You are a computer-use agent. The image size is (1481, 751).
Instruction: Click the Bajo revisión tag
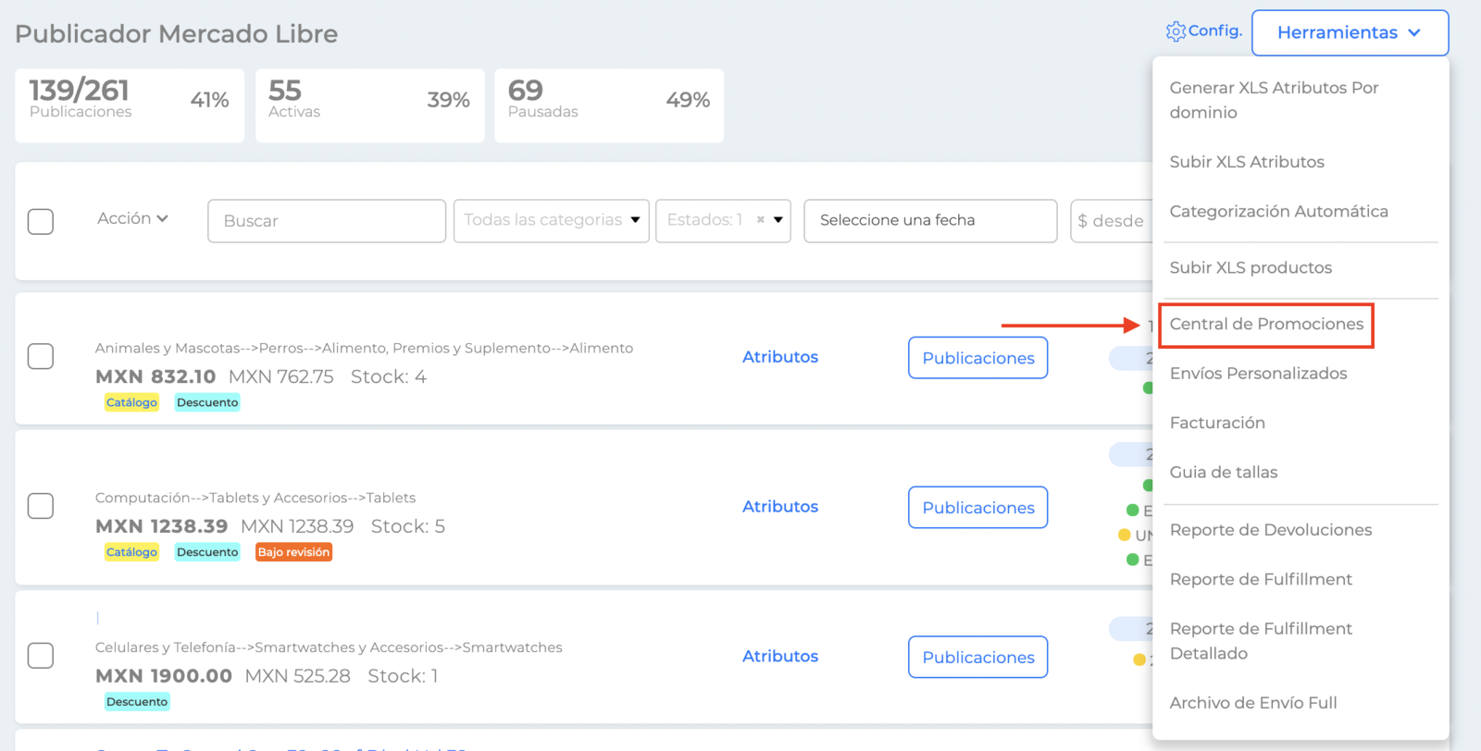point(293,552)
